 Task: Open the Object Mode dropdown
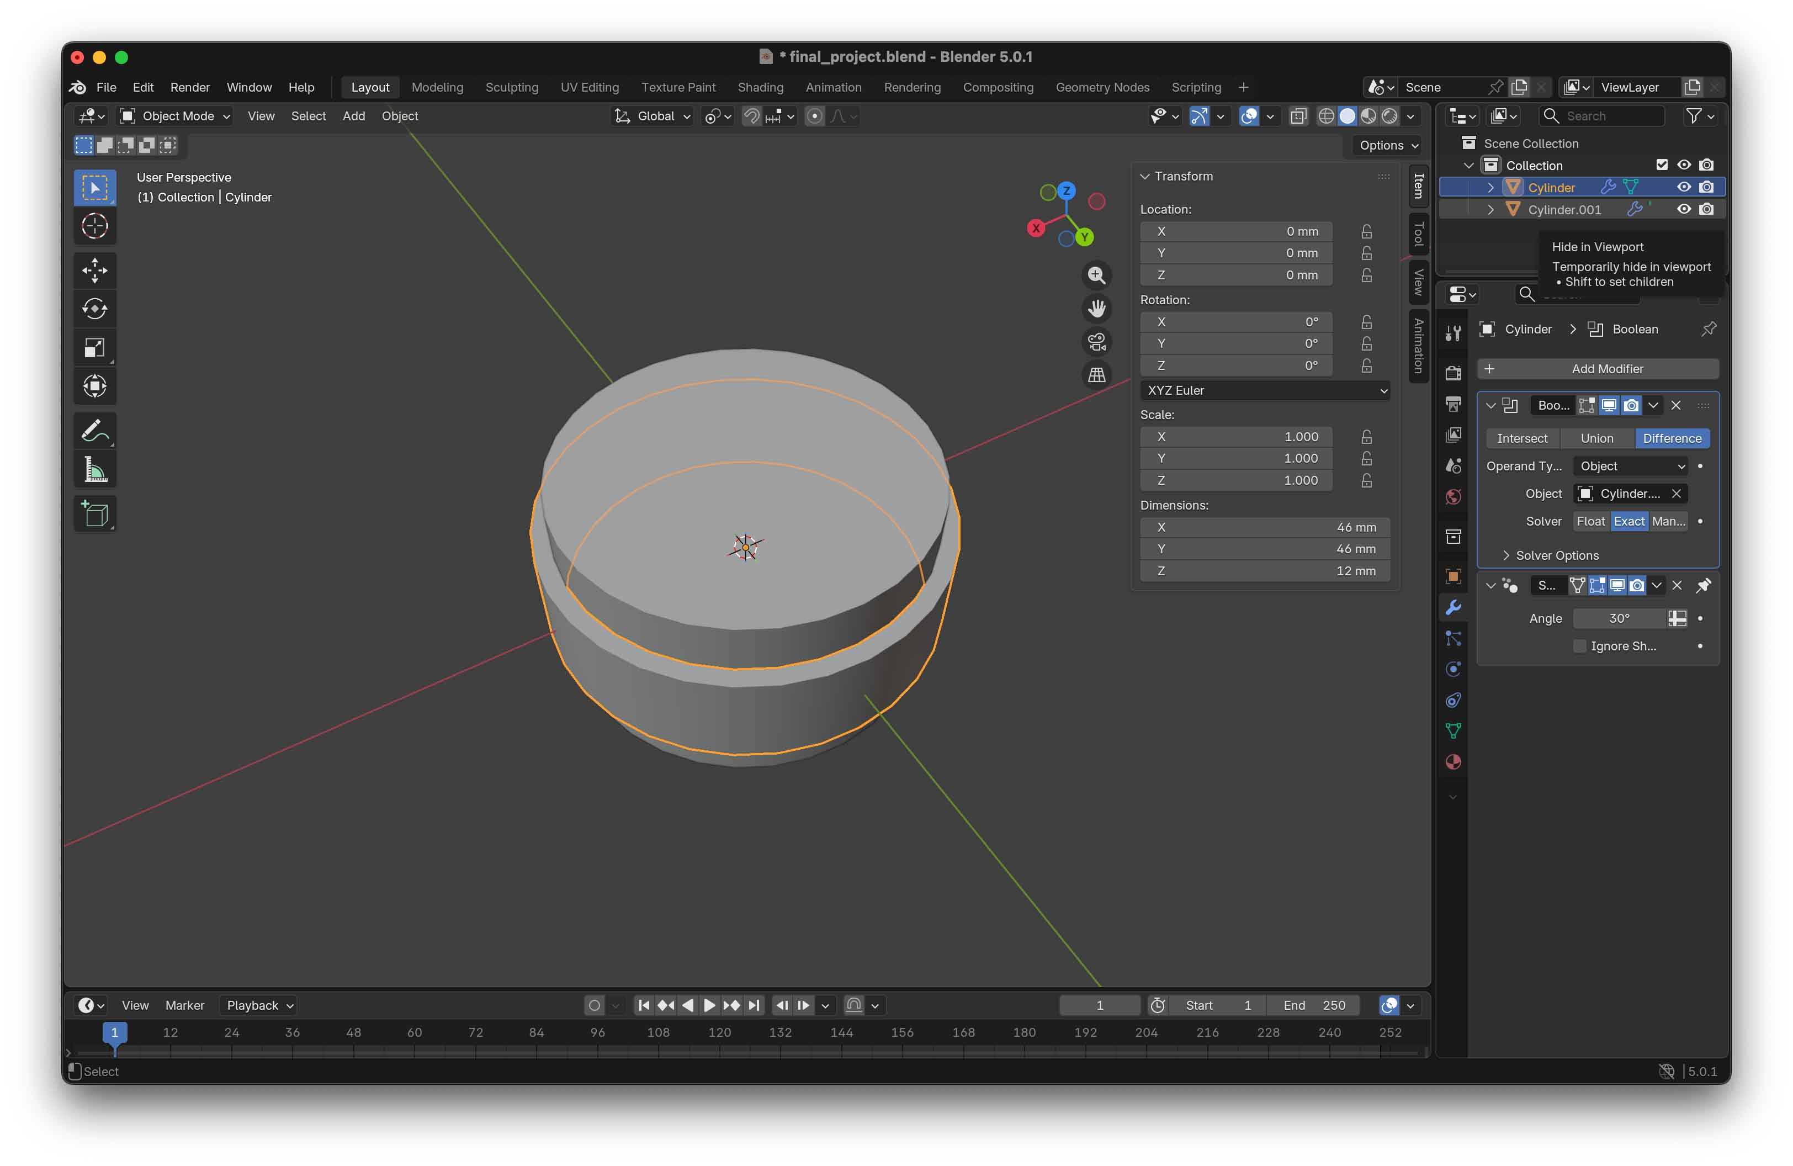point(176,116)
